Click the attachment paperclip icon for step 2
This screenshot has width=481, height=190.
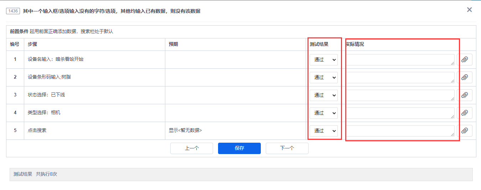464,78
